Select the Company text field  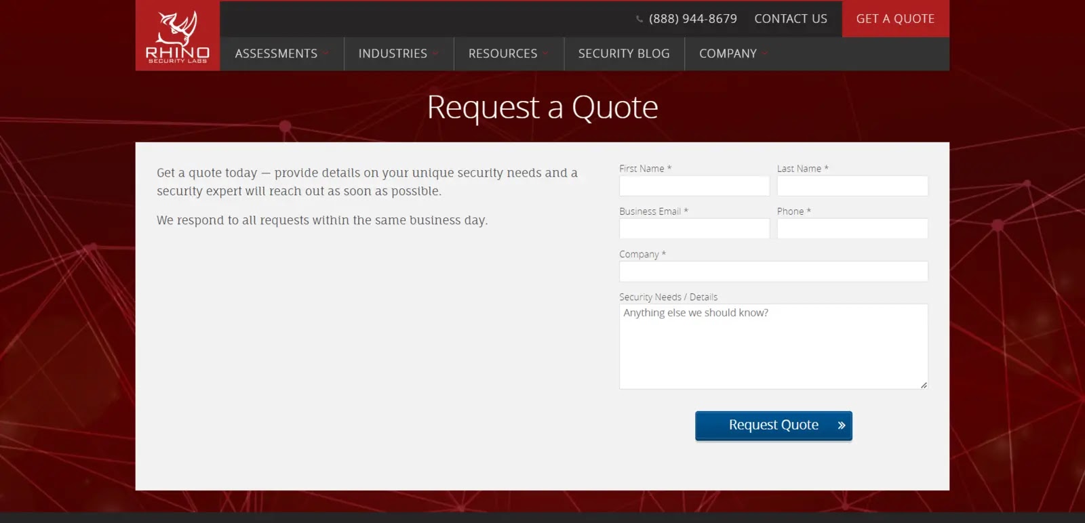tap(773, 271)
